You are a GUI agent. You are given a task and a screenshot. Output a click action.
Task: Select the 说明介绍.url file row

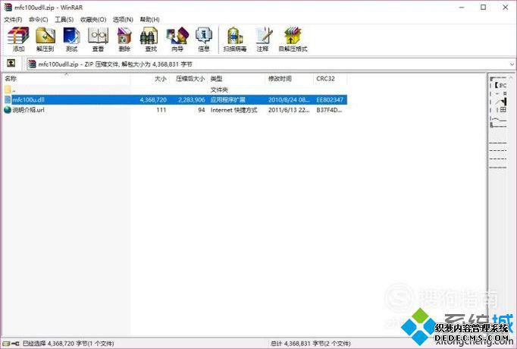[x=175, y=110]
